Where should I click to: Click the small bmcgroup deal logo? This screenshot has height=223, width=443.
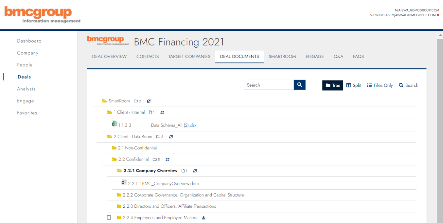[108, 41]
